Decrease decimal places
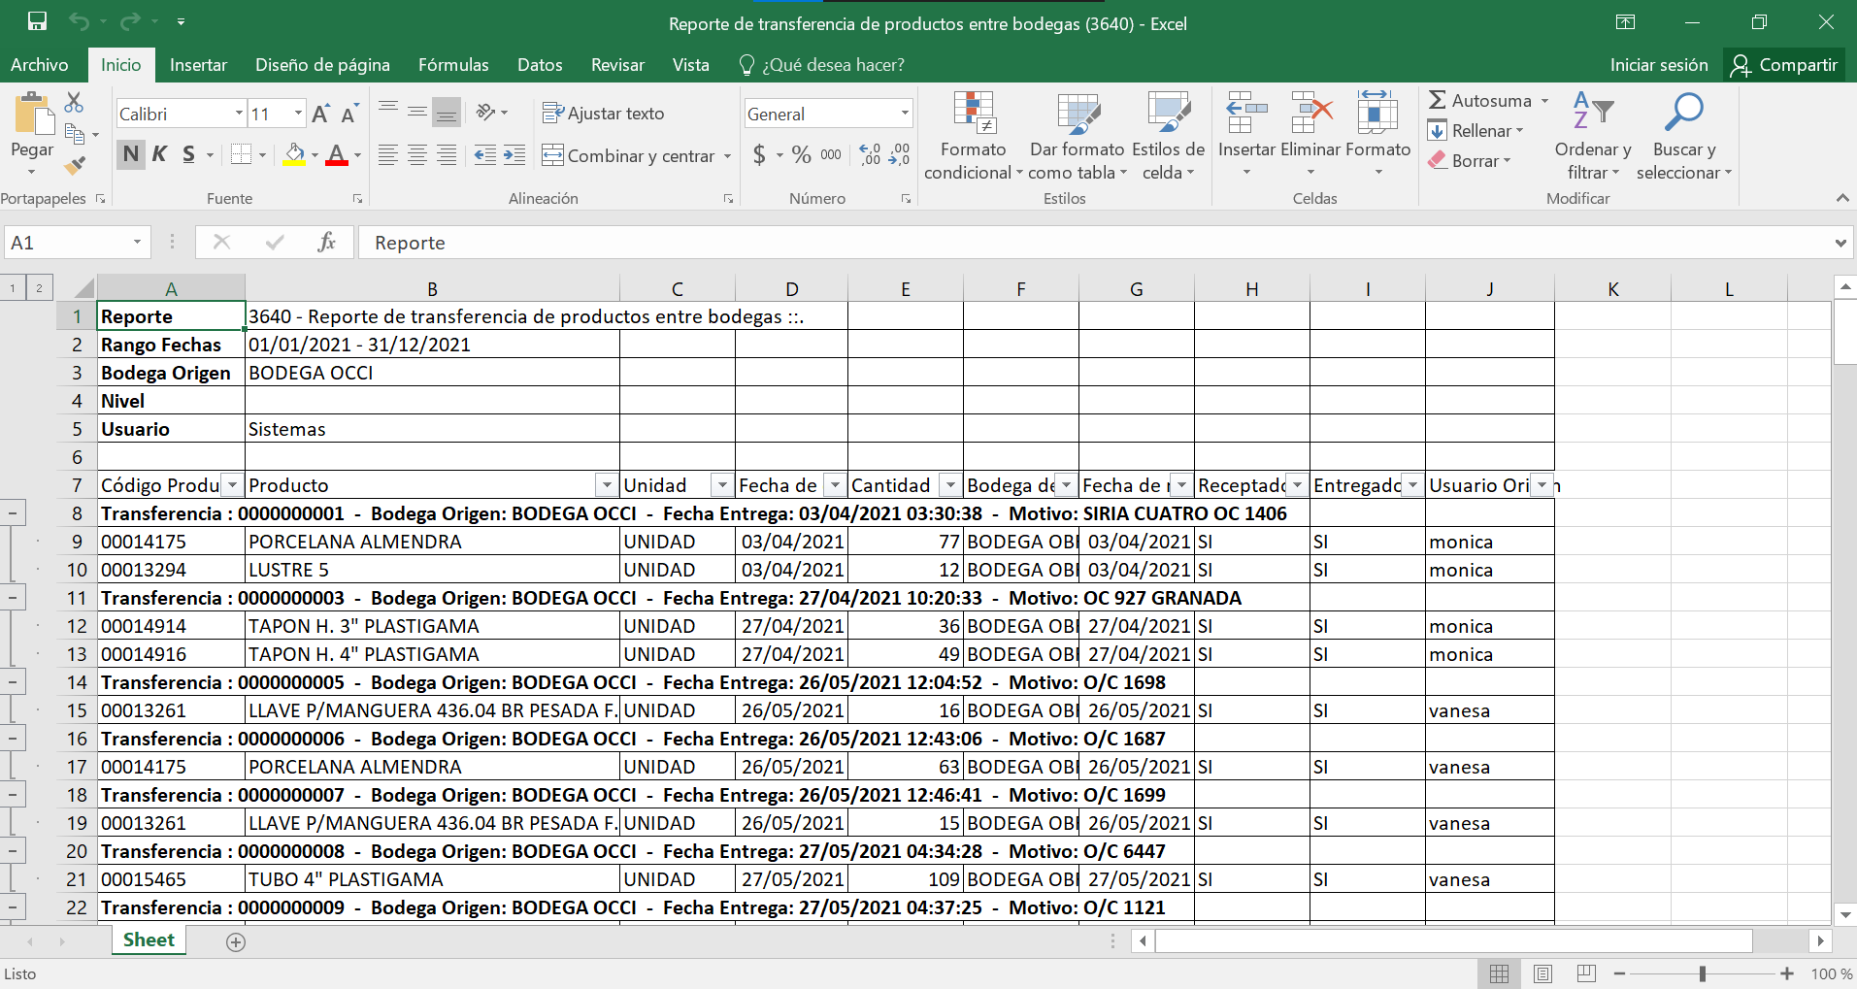Screen dimensions: 1857x989 pos(900,154)
